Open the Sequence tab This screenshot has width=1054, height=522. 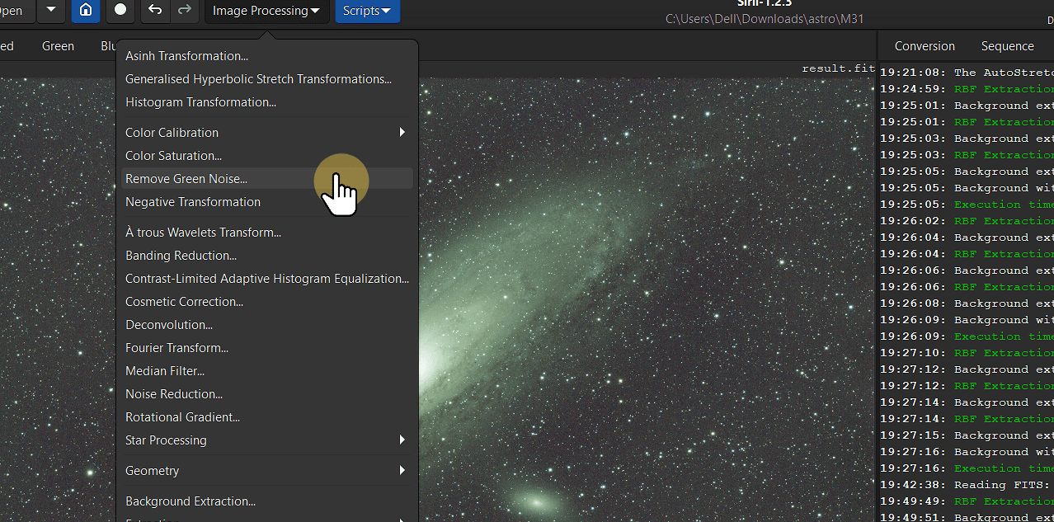1007,46
